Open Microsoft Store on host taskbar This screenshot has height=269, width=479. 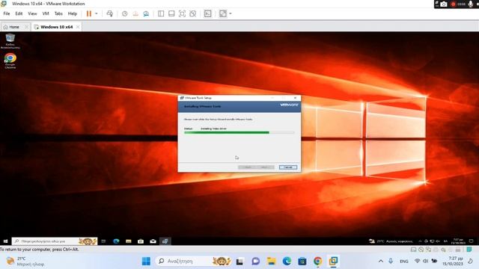302,261
